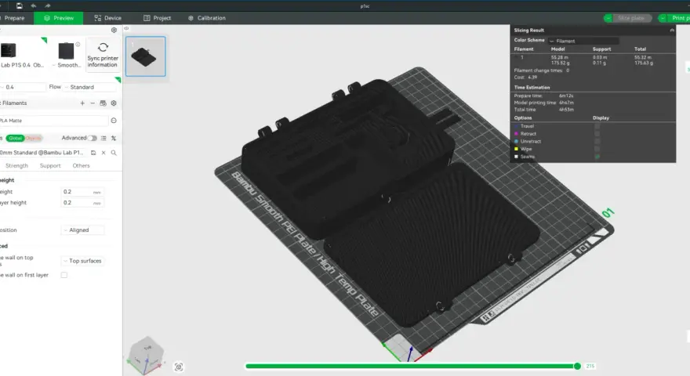Click the compare presets list icon beside Advanced

coord(103,138)
